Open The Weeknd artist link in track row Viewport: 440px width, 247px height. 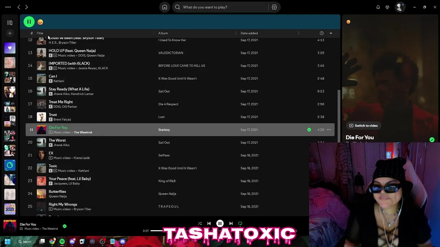tap(82, 132)
